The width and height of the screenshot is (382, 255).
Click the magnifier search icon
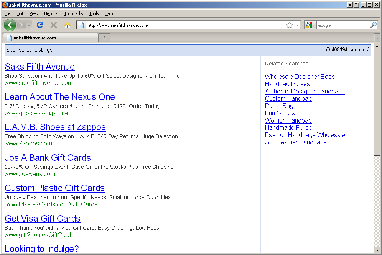coord(373,25)
